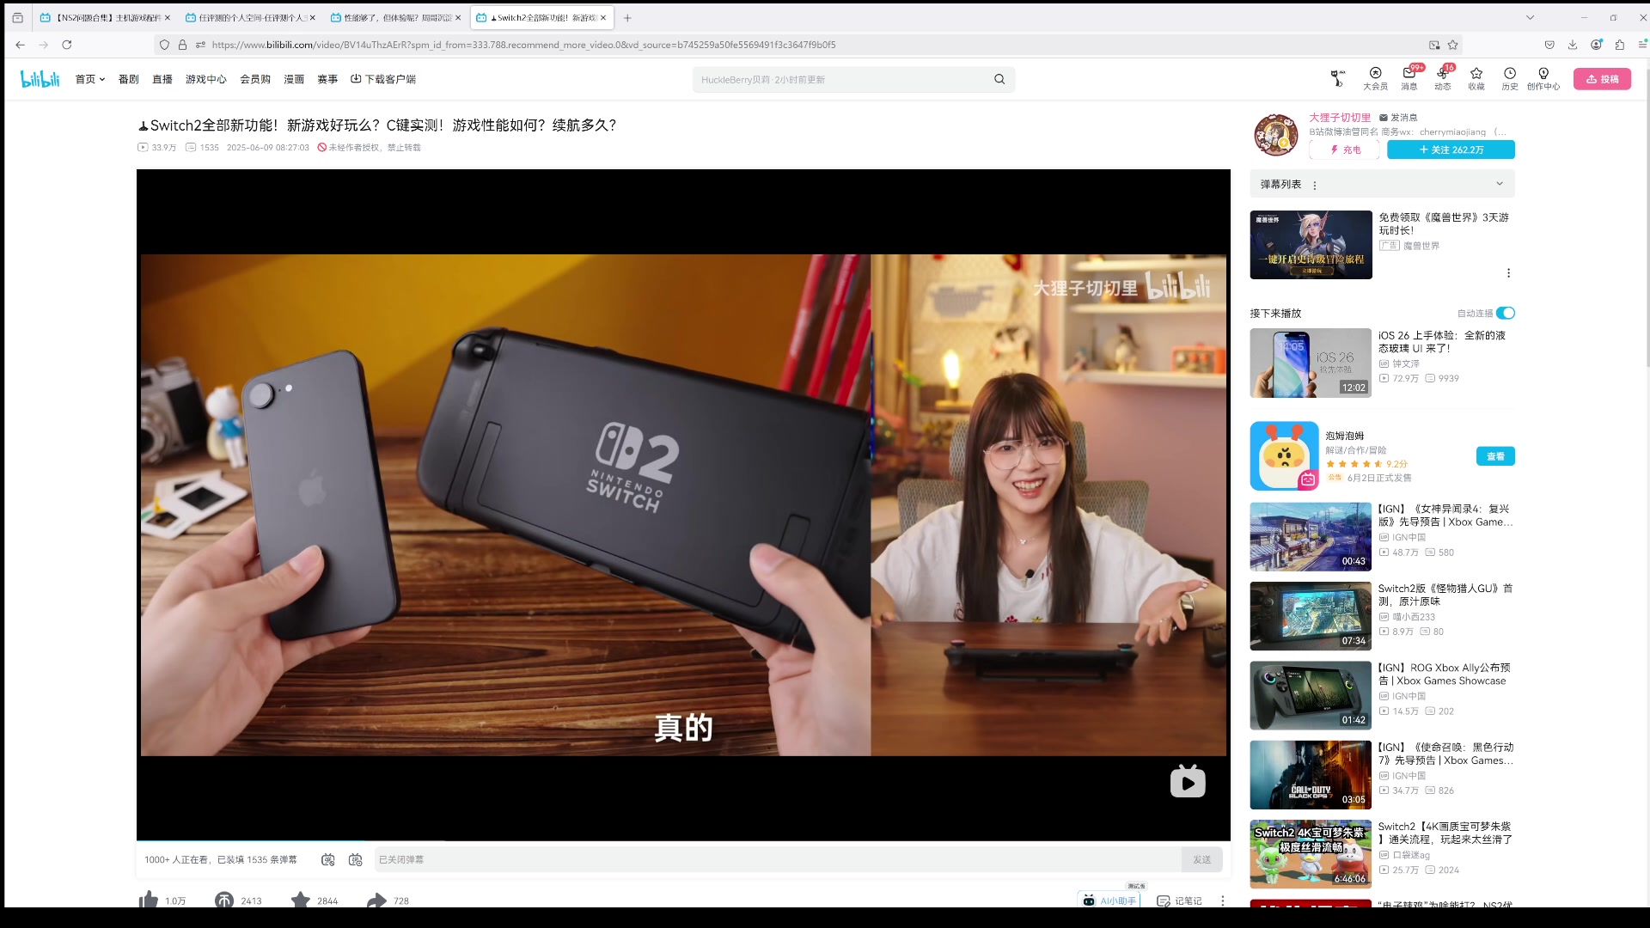The image size is (1650, 928).
Task: Click 发消息 to message uploader
Action: [x=1398, y=118]
